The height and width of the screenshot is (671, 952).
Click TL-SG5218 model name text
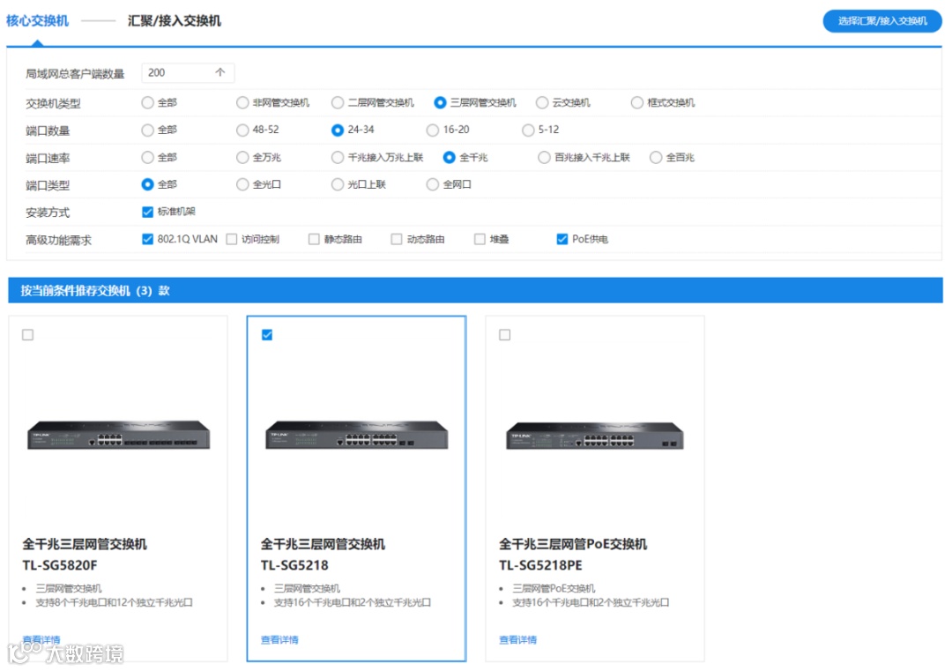(294, 565)
